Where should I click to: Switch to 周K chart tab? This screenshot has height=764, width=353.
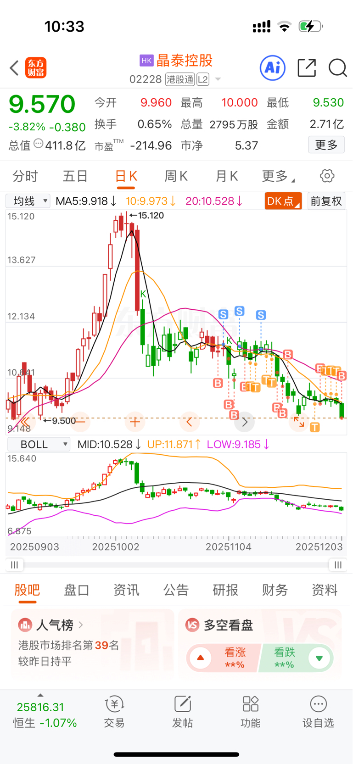point(176,176)
